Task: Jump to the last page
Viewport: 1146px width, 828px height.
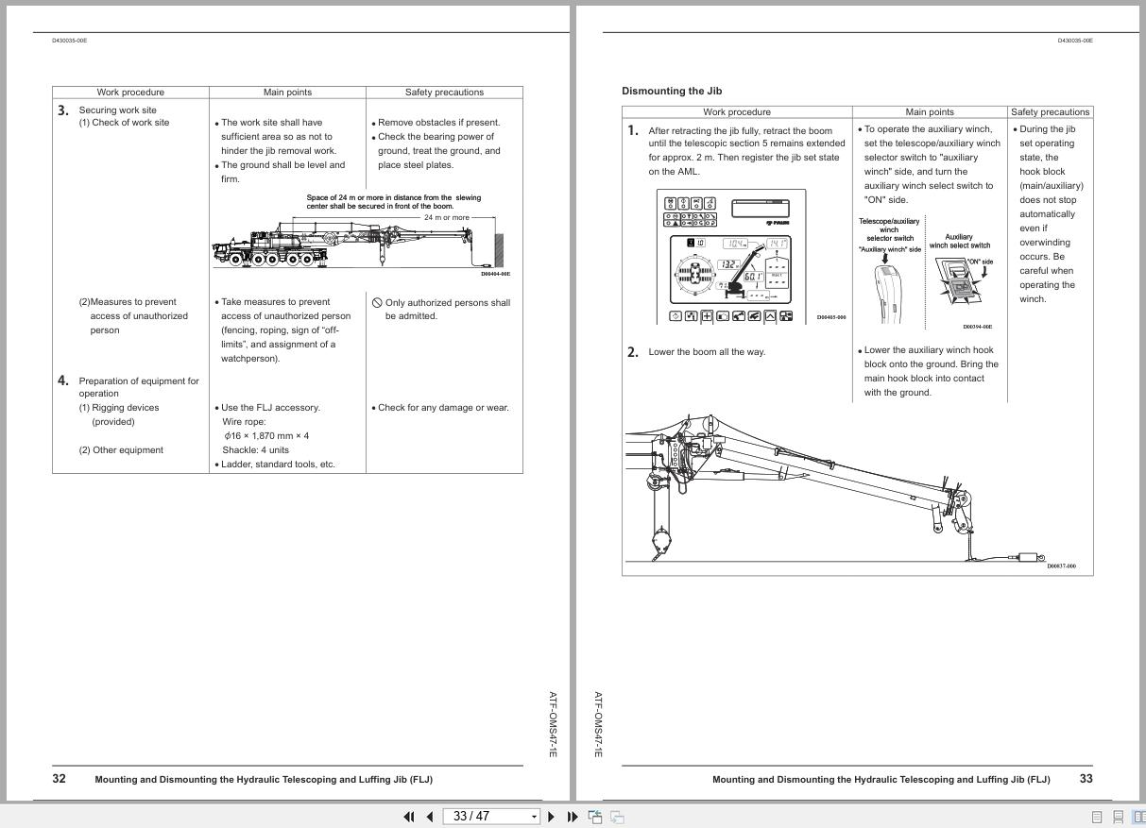Action: tap(573, 817)
